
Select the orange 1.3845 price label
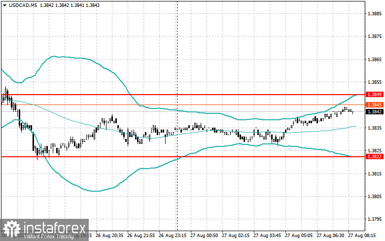click(375, 105)
